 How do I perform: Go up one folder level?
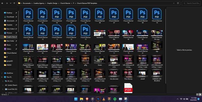(14, 3)
